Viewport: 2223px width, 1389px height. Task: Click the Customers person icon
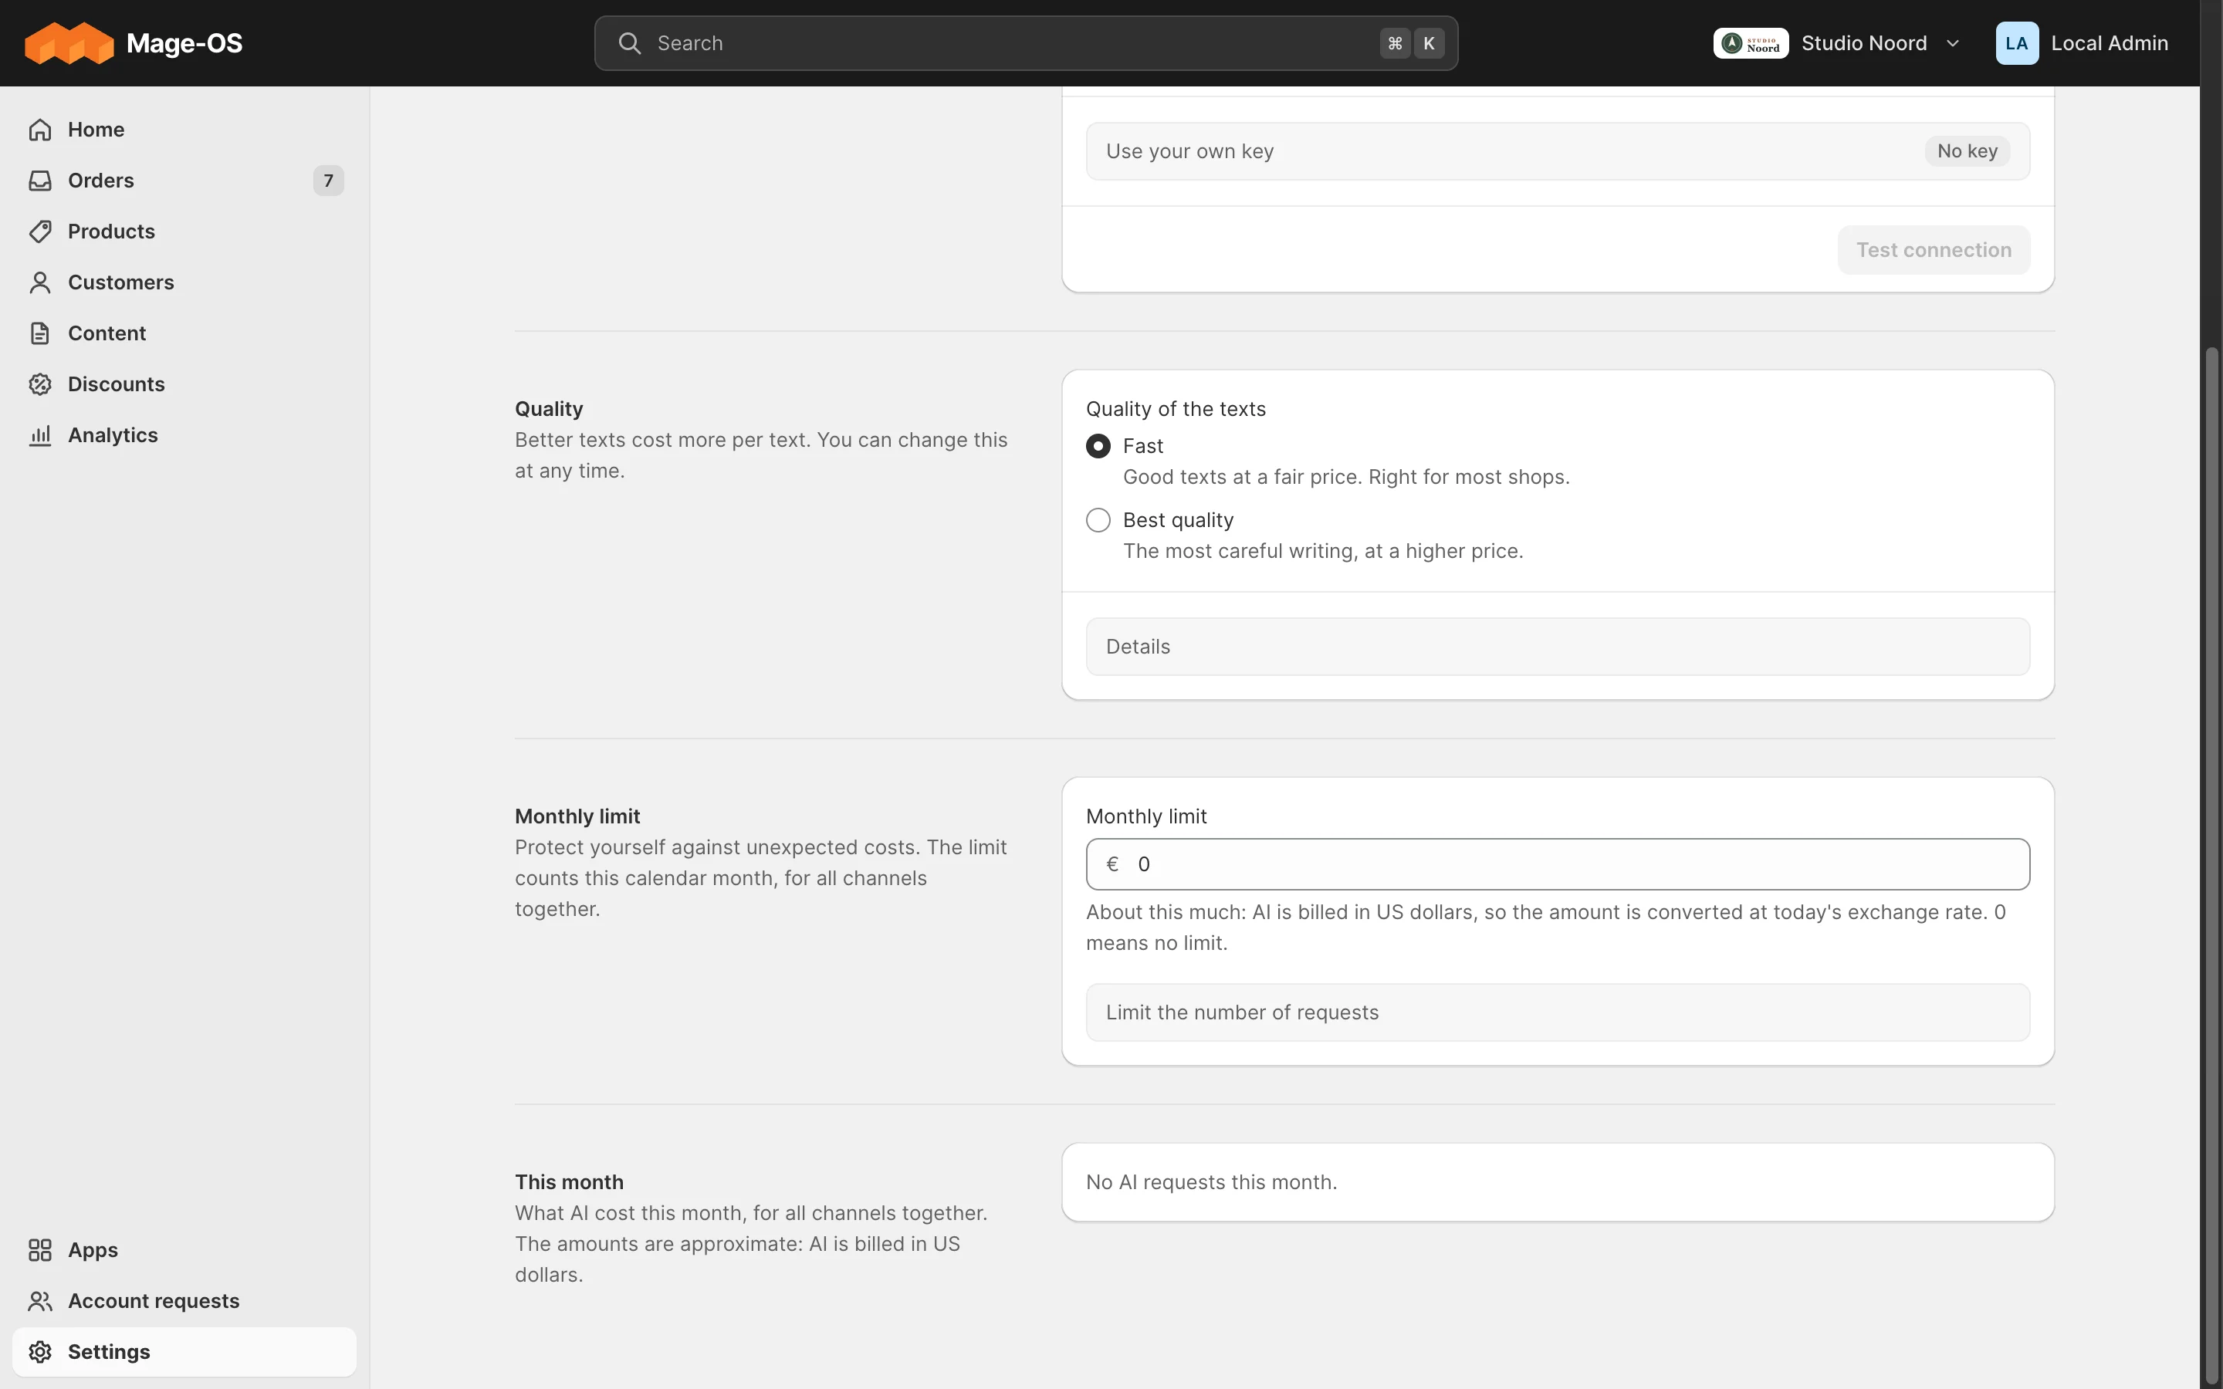coord(39,282)
